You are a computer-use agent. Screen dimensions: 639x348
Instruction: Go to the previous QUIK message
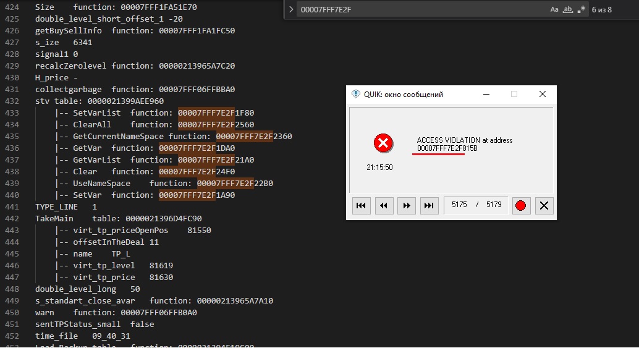point(384,205)
